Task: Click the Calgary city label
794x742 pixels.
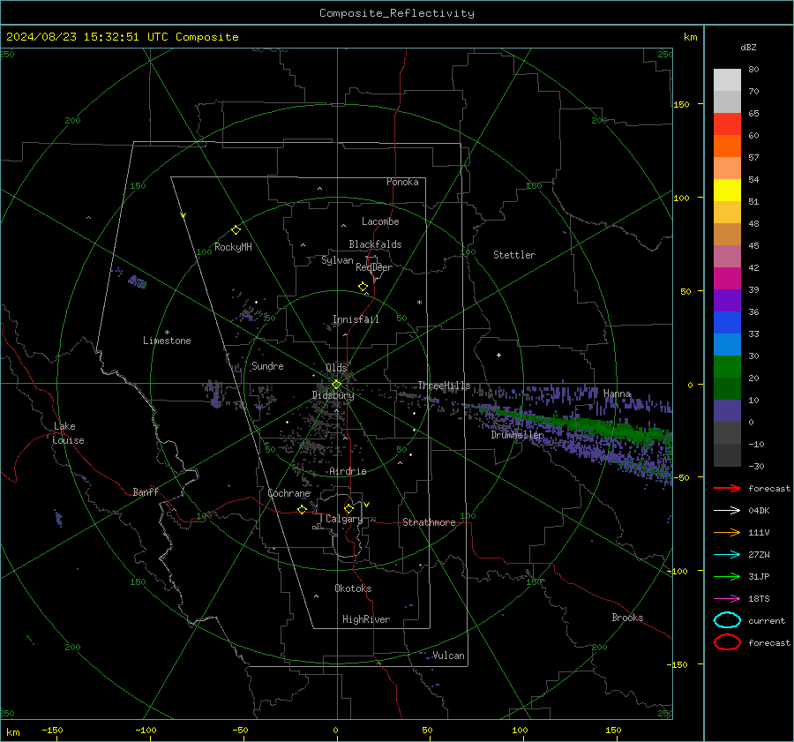Action: (x=344, y=519)
